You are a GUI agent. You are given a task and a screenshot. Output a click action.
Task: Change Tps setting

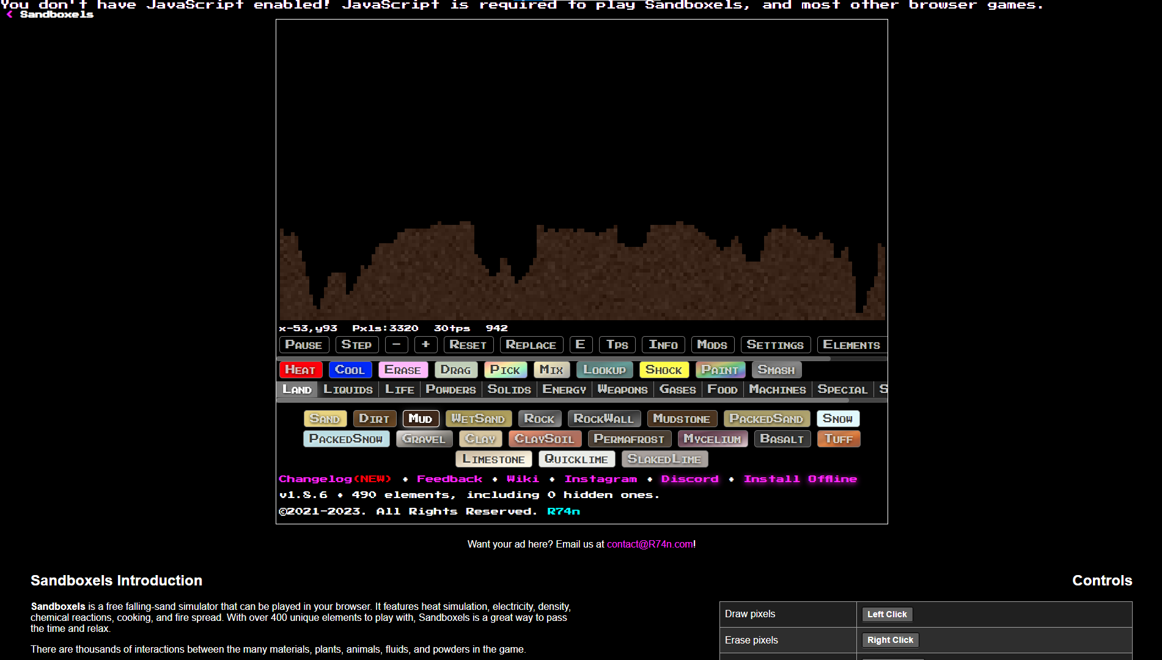[x=617, y=345]
